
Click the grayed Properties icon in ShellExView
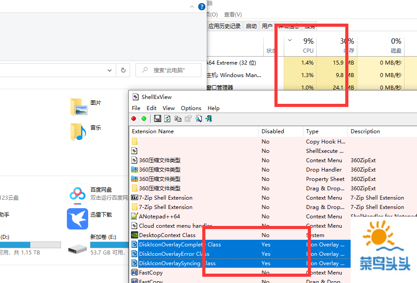tap(188, 119)
